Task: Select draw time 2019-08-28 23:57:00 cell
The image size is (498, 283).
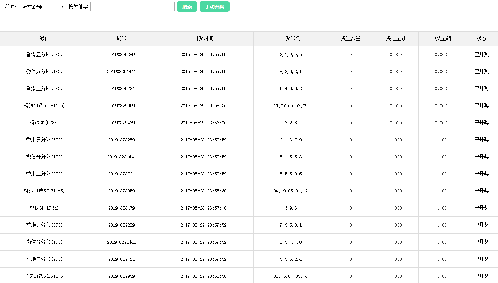Action: tap(203, 208)
